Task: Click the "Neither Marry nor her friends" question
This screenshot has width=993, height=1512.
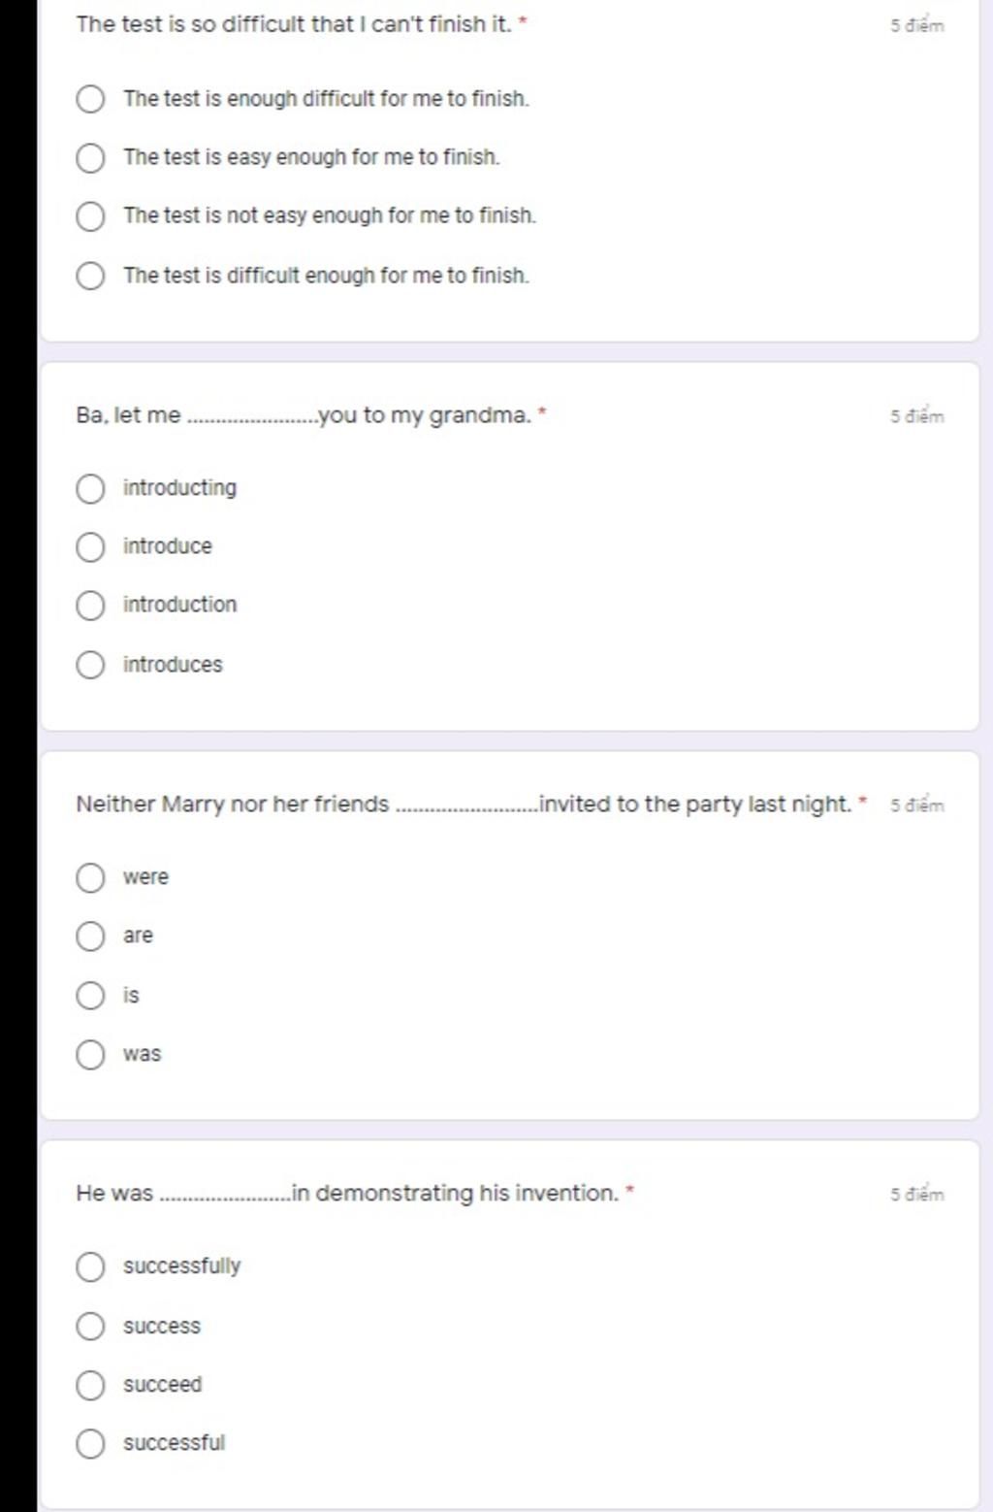Action: 463,805
